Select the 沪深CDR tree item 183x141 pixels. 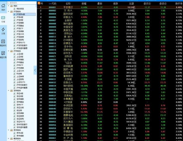pyautogui.click(x=20, y=34)
